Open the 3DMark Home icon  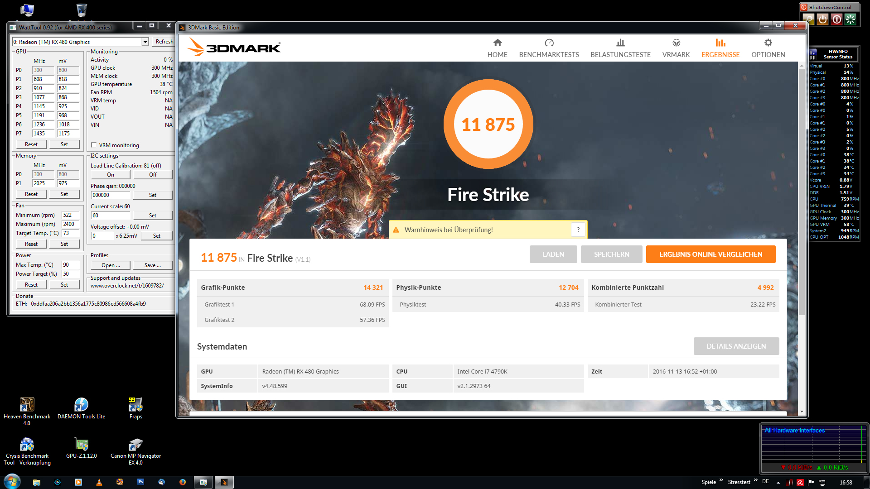[x=497, y=43]
